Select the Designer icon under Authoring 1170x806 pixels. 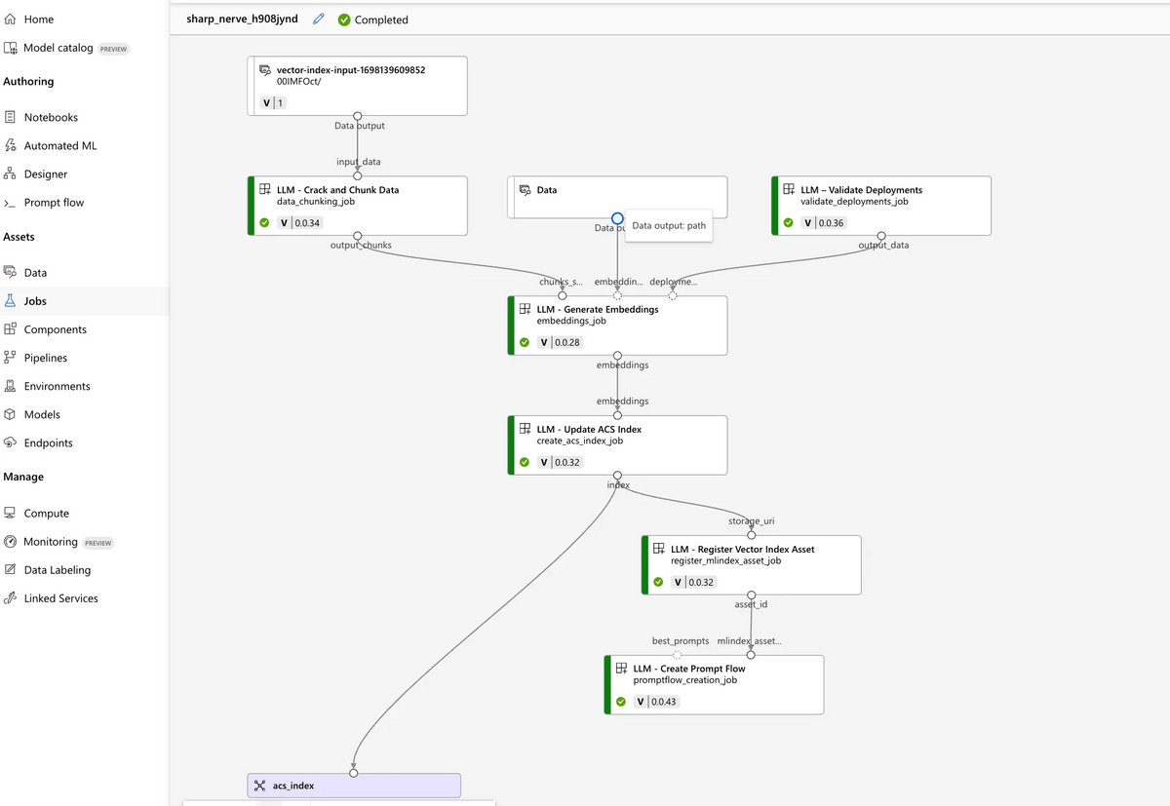[x=12, y=173]
